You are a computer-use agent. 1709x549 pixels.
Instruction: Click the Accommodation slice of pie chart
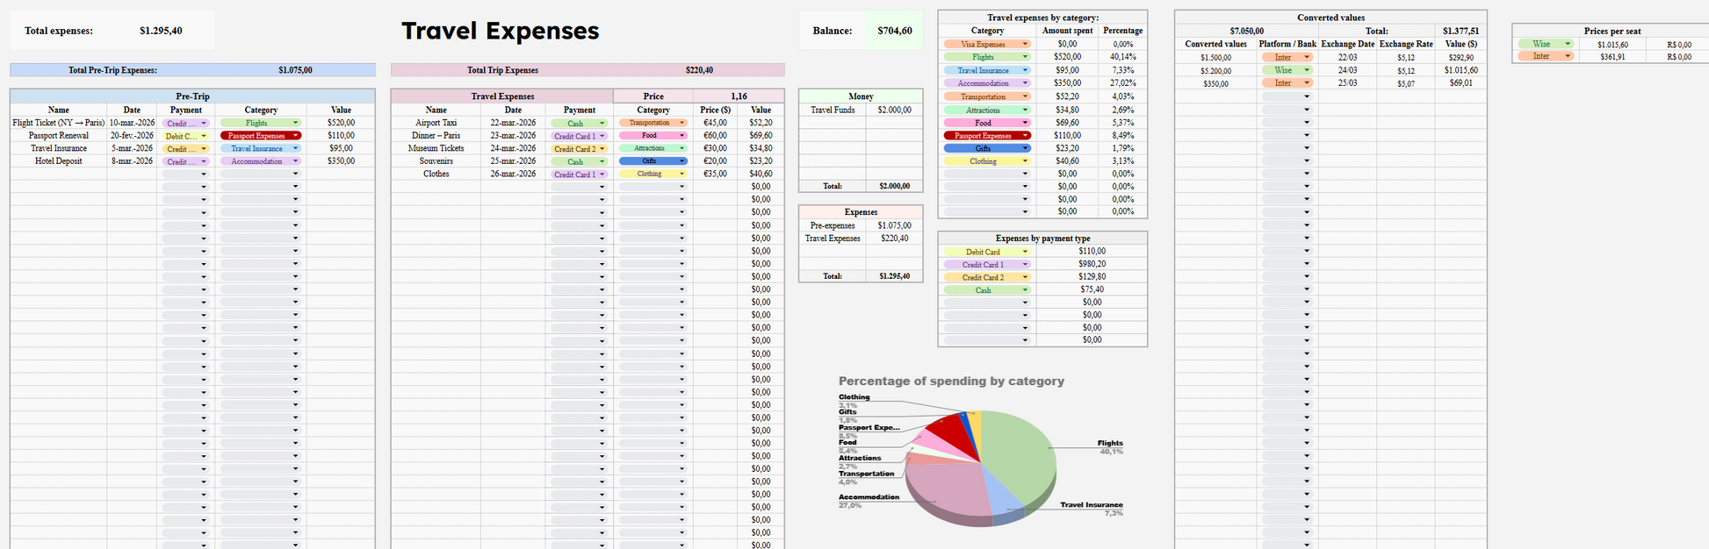point(944,487)
